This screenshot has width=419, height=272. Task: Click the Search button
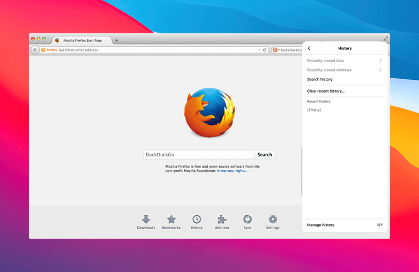(265, 155)
